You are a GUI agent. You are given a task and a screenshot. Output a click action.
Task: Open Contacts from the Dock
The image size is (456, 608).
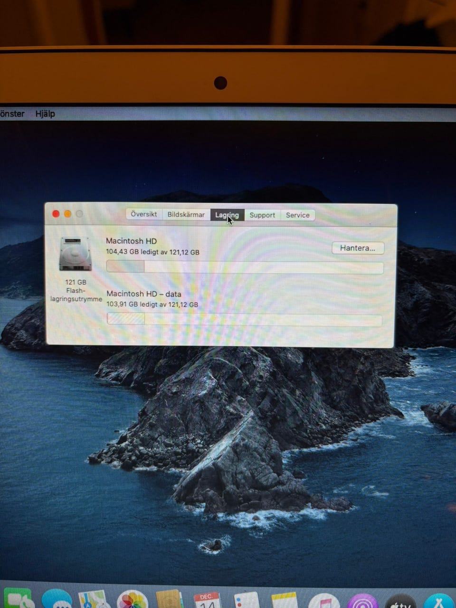coord(170,599)
